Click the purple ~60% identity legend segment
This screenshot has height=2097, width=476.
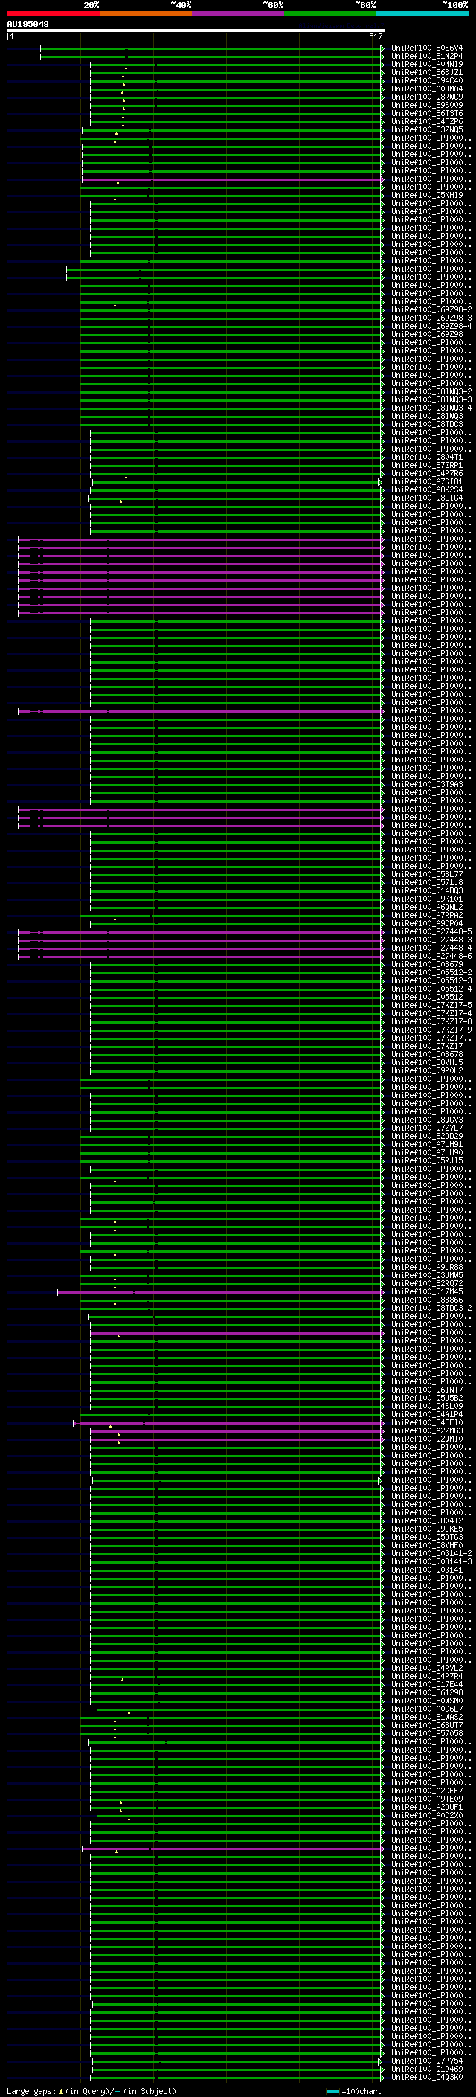[x=239, y=13]
